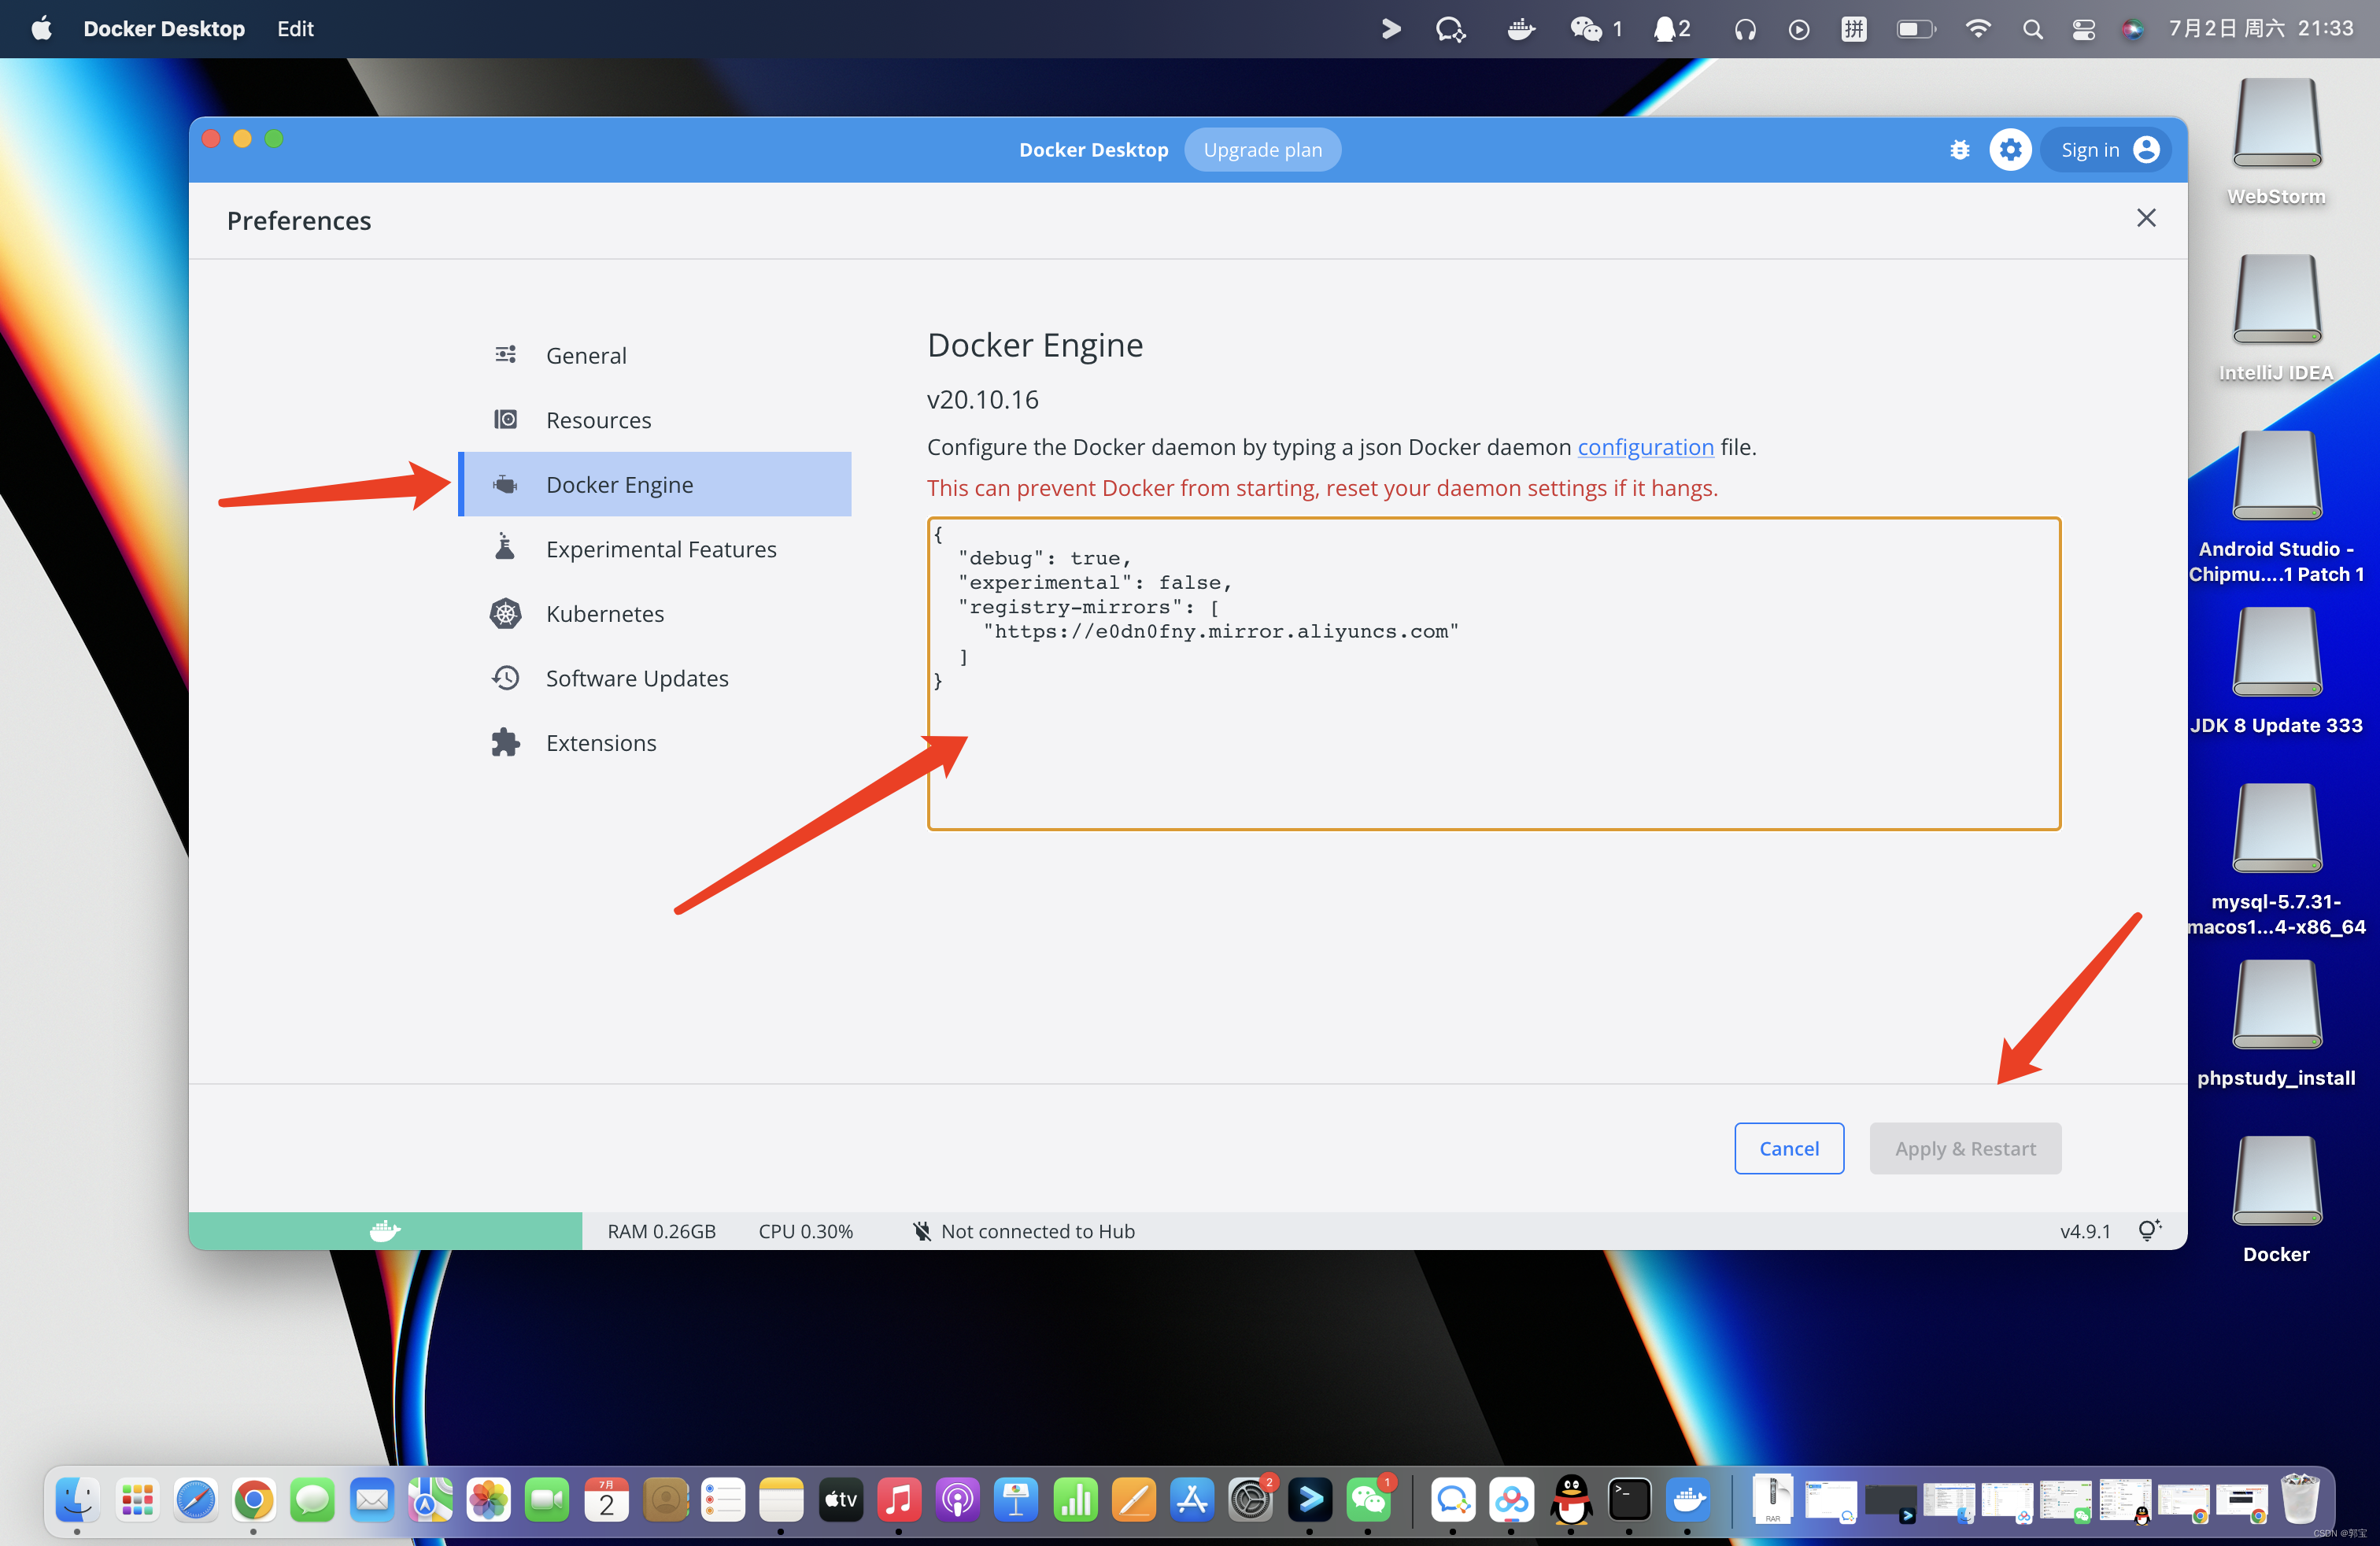Click the settings gear icon

[x=2010, y=150]
